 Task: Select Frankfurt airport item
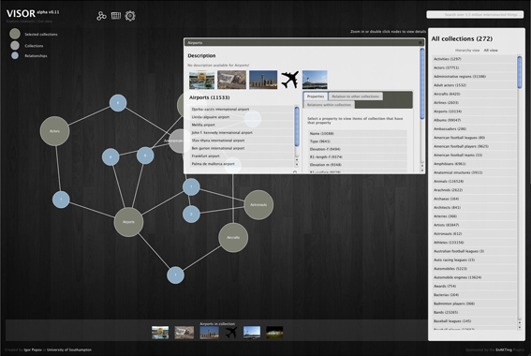[x=242, y=156]
